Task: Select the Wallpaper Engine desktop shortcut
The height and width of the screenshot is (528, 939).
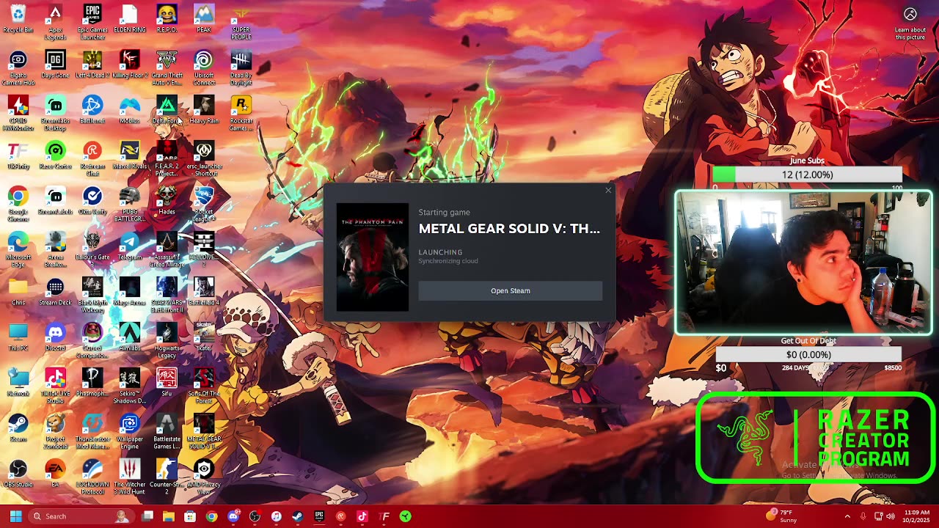Action: tap(129, 432)
